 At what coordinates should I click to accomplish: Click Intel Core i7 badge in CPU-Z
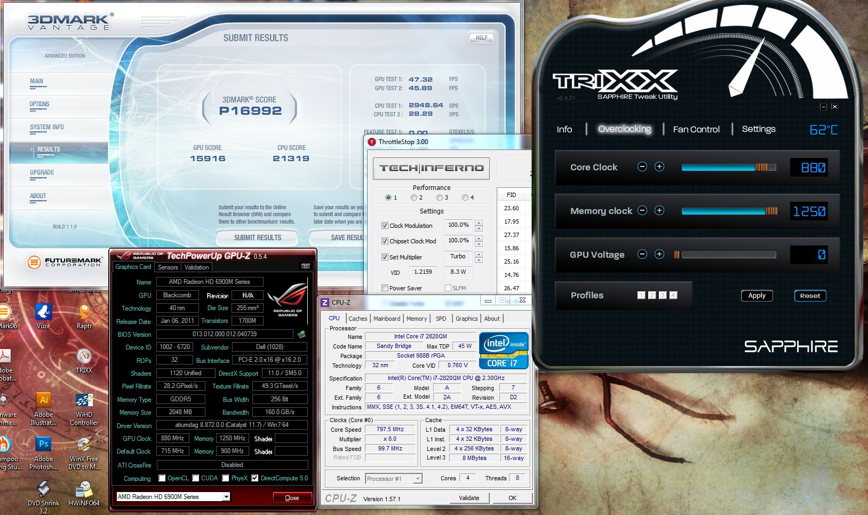click(504, 351)
